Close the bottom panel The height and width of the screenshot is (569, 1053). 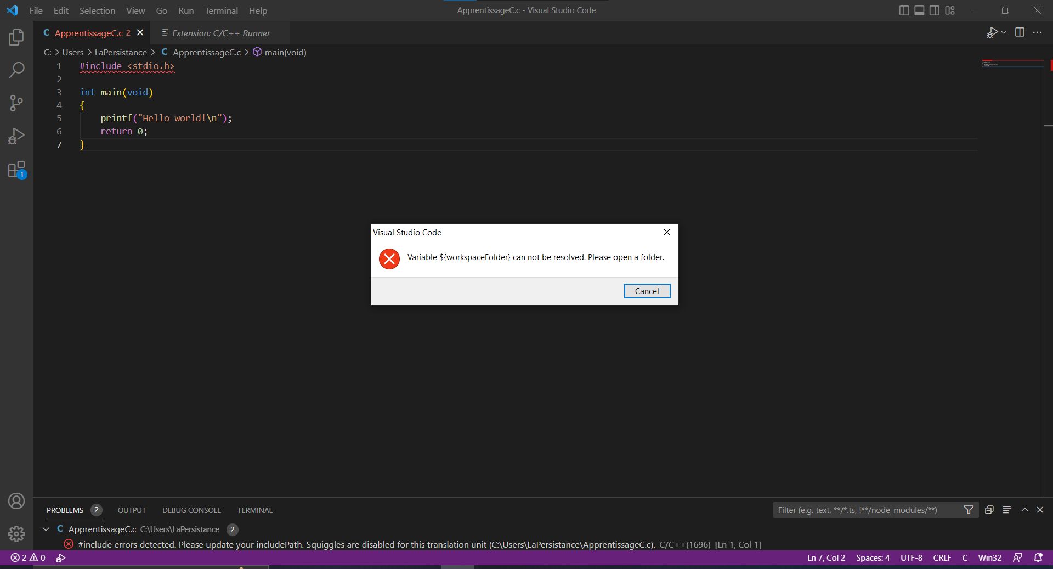(x=1040, y=510)
